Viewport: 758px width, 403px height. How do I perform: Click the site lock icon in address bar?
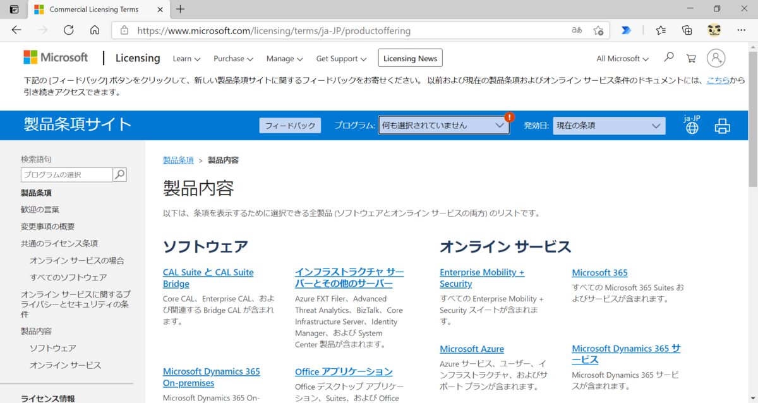[124, 30]
